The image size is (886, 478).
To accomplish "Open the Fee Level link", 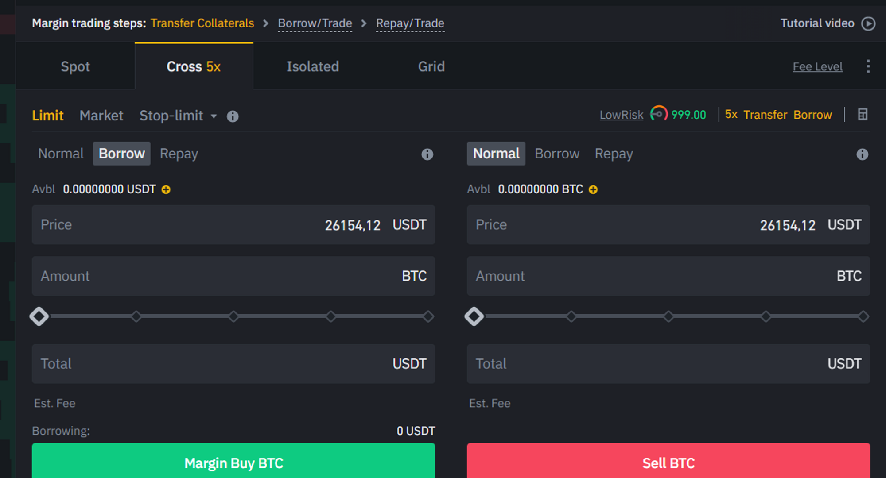I will pyautogui.click(x=817, y=67).
